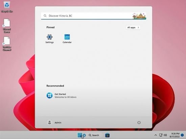Open the notification count badge
Viewport: 186px width, 139px height.
pos(182,135)
